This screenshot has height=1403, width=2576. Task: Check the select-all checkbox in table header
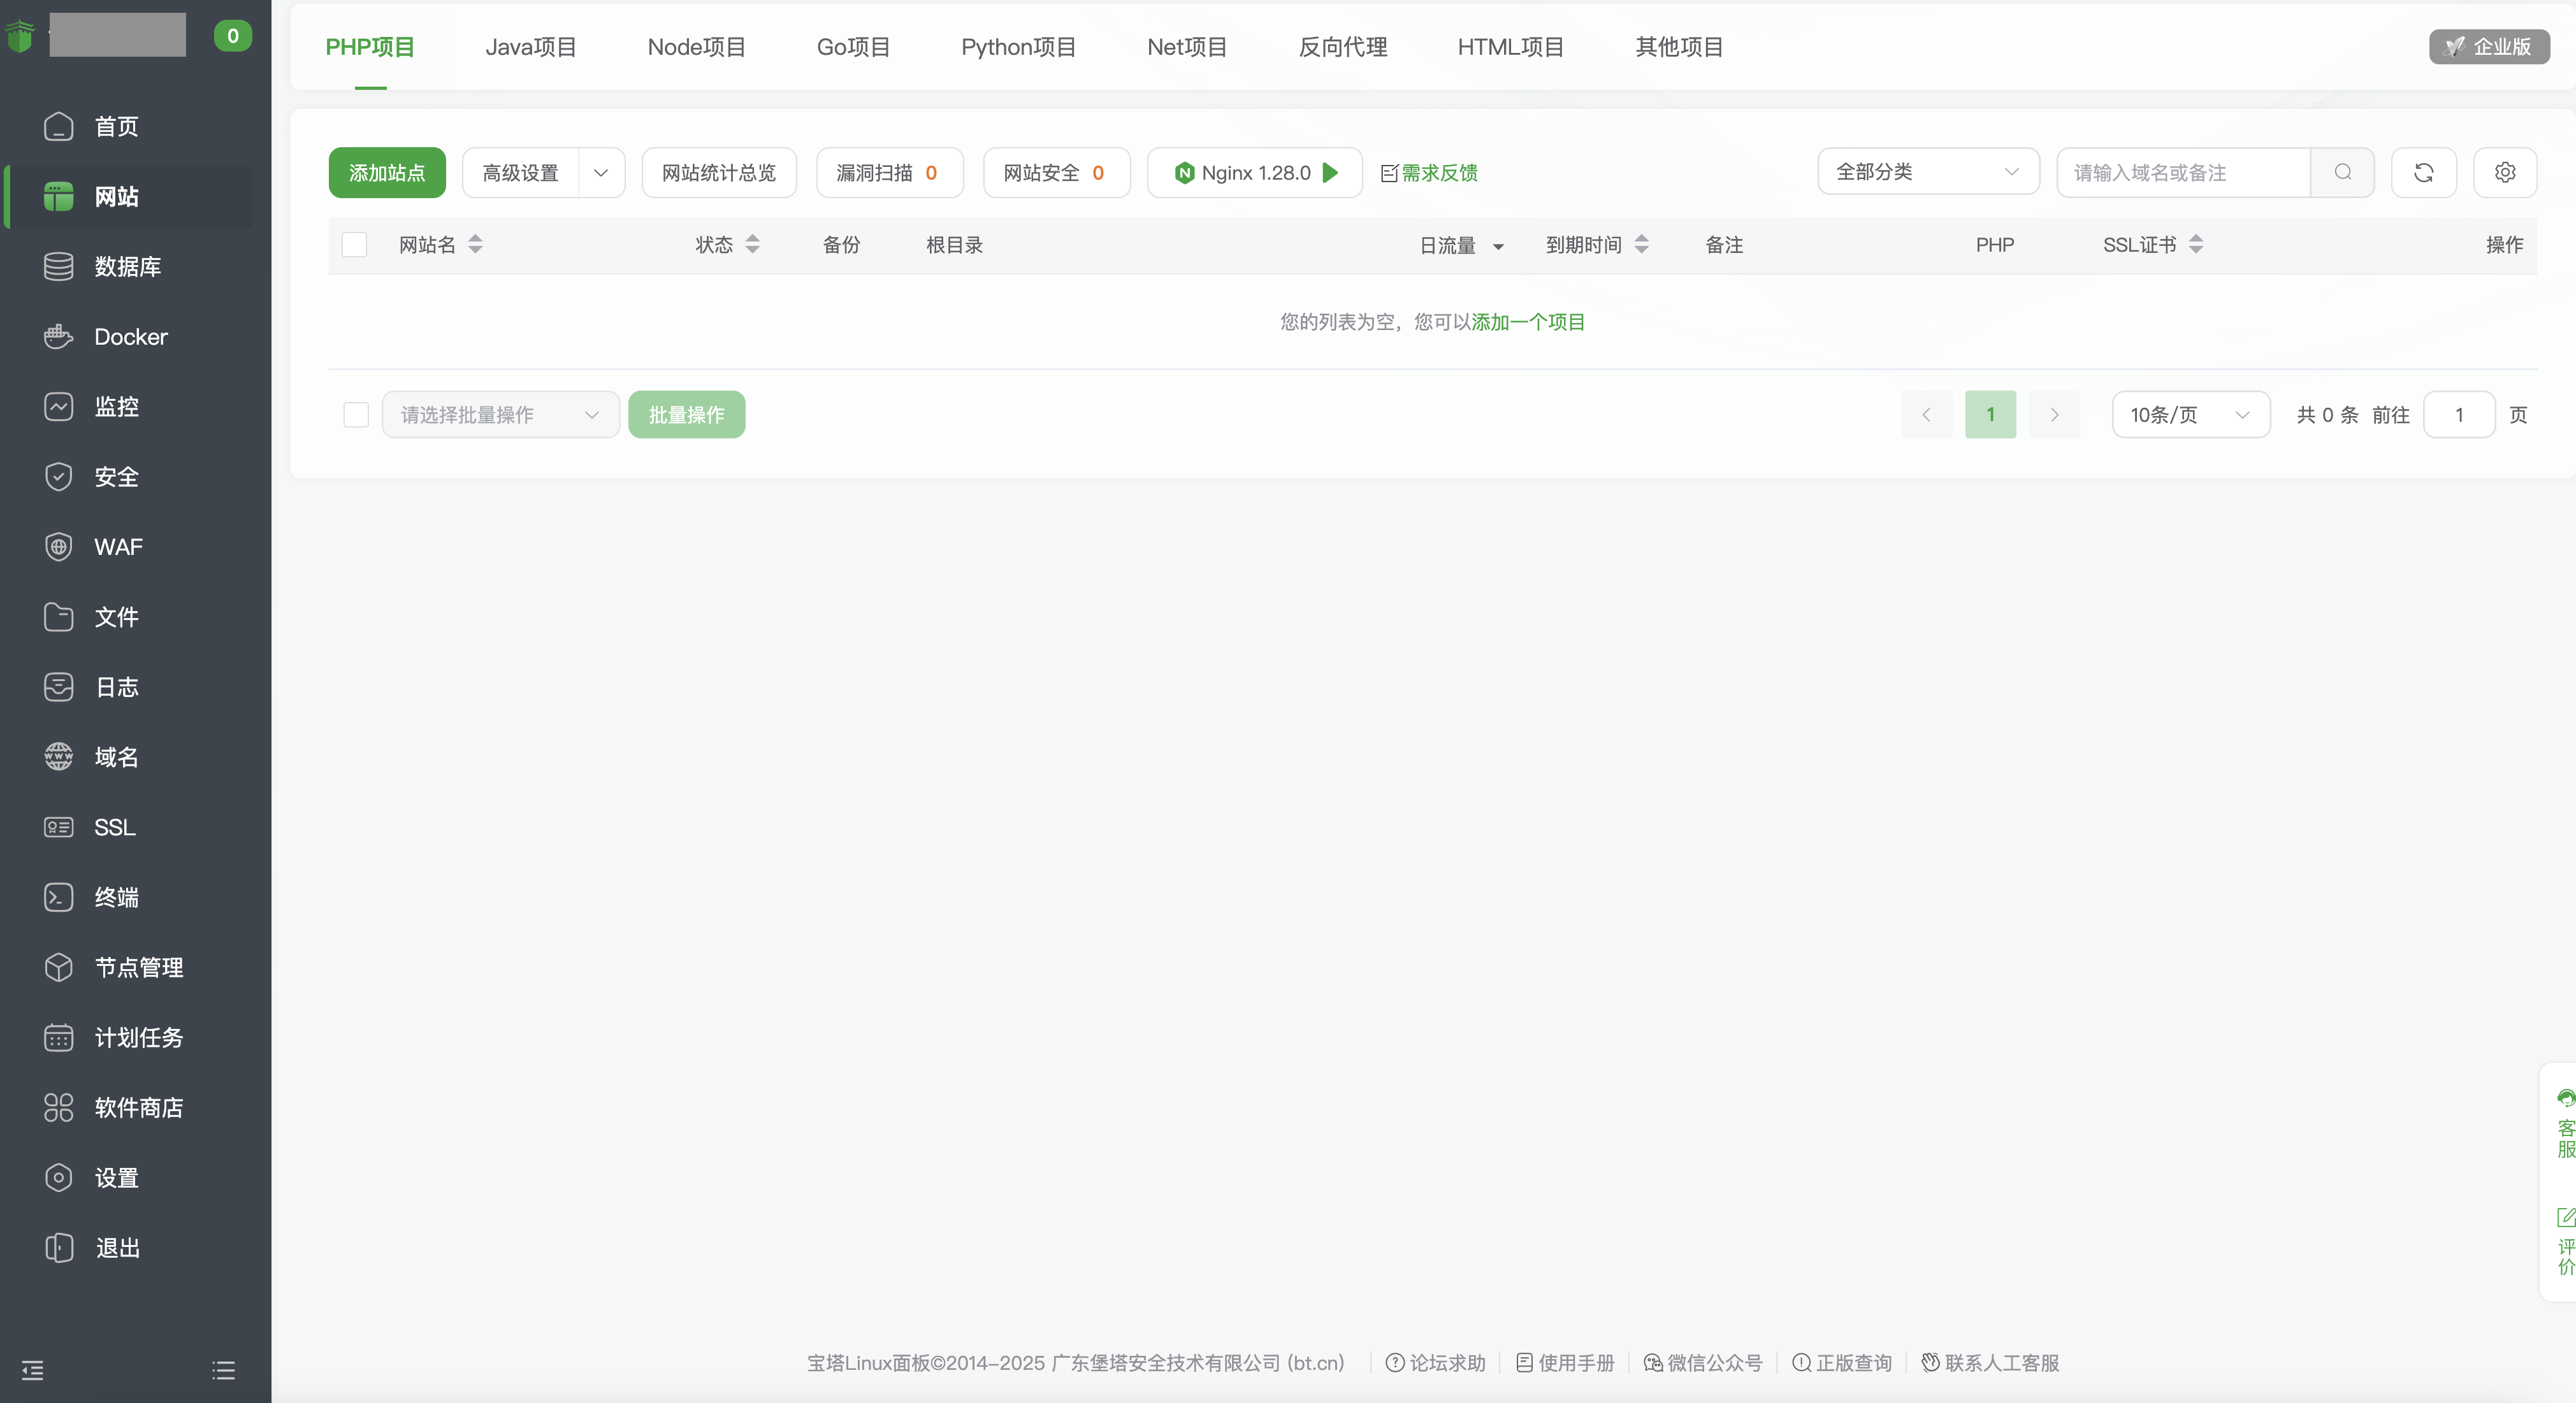tap(354, 245)
